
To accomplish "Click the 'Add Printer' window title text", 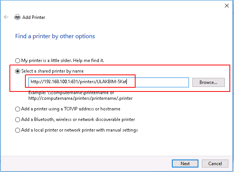I will pos(34,17).
